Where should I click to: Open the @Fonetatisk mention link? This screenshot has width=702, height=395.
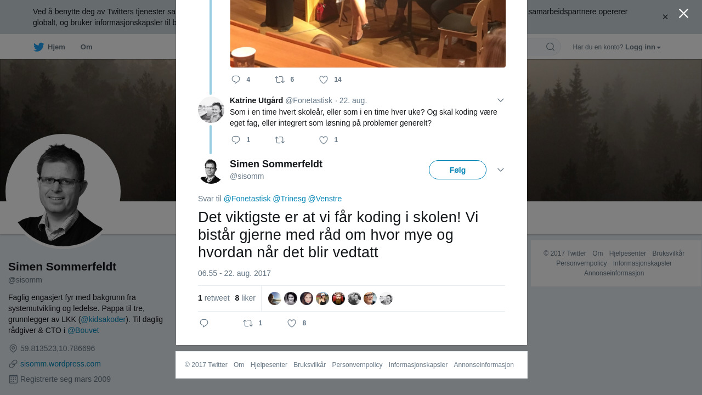tap(247, 199)
